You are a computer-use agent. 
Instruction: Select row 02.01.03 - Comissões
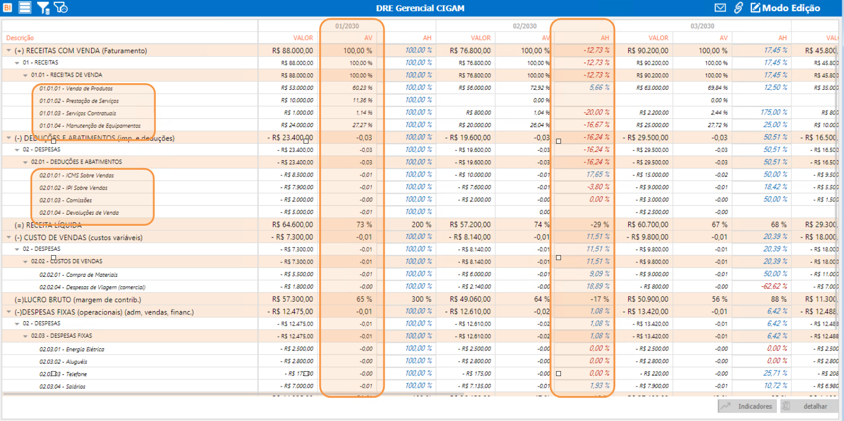click(x=65, y=200)
